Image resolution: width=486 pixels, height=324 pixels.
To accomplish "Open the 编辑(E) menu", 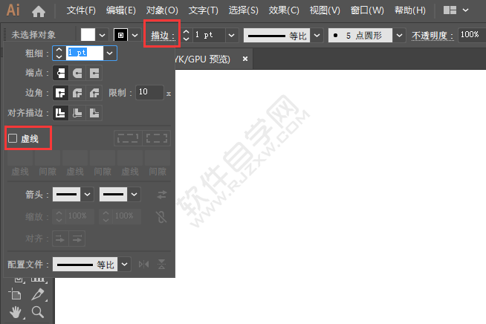I will pos(121,10).
